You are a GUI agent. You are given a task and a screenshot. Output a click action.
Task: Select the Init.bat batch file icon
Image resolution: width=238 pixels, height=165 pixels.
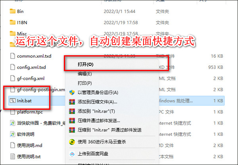click(x=12, y=101)
